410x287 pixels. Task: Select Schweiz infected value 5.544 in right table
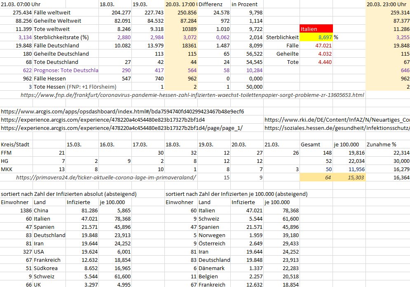tap(247, 219)
